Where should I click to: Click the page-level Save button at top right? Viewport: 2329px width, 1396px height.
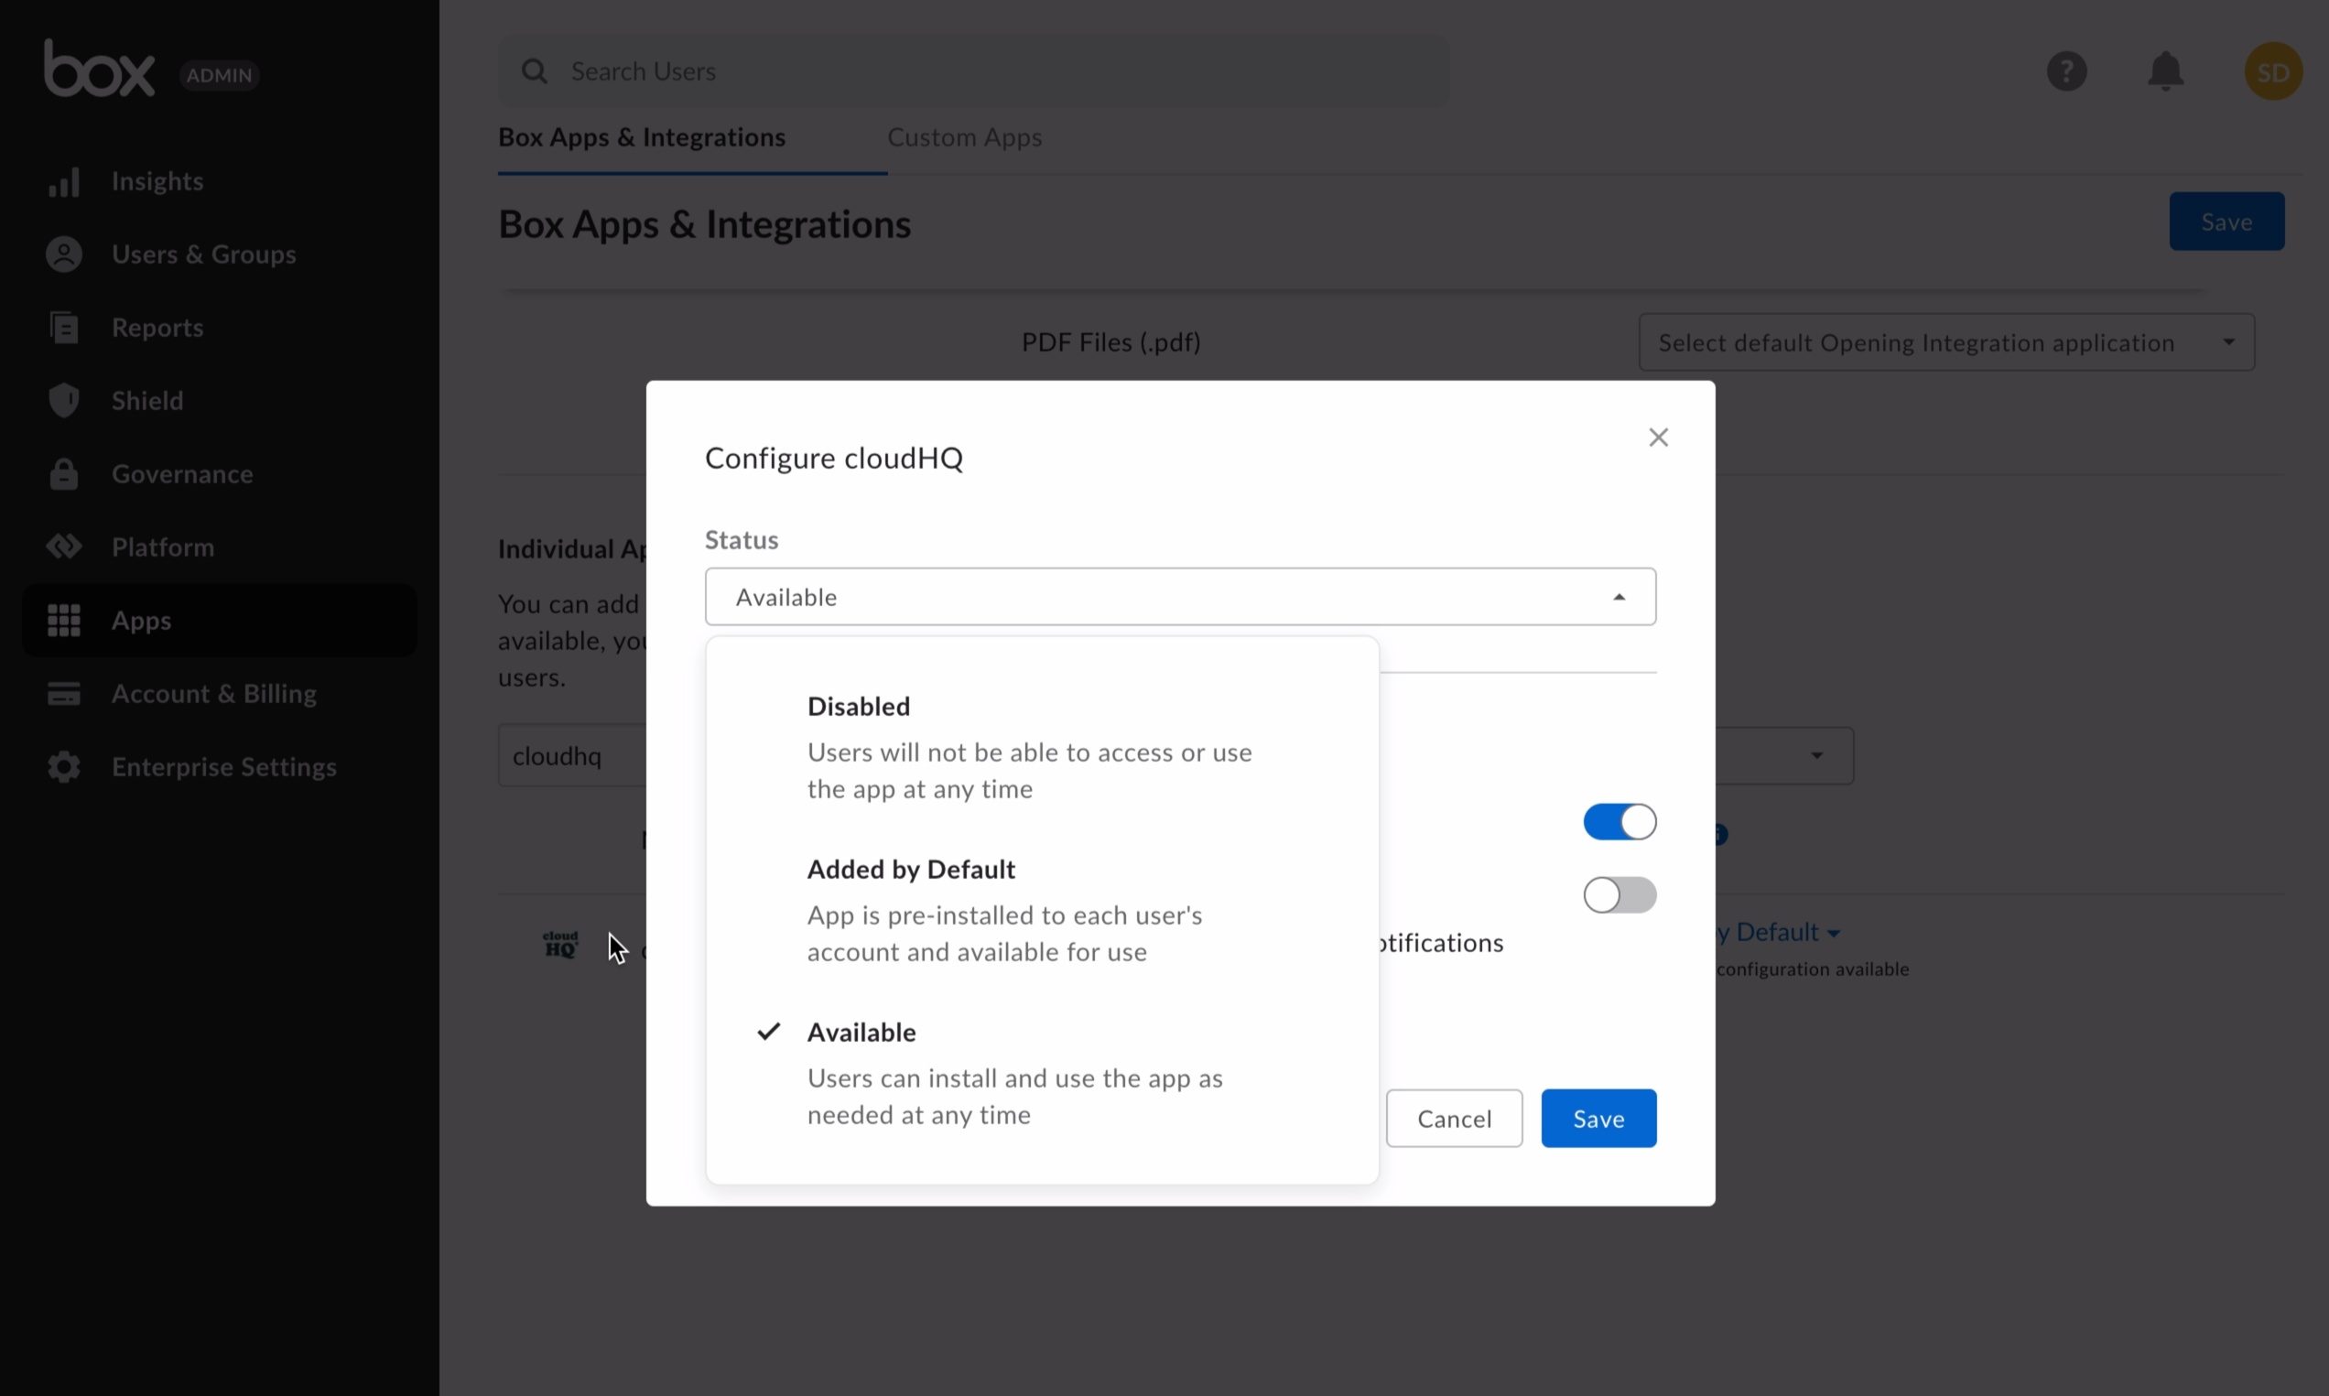coord(2226,221)
